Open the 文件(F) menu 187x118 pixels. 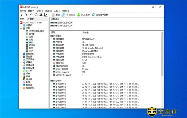23,11
